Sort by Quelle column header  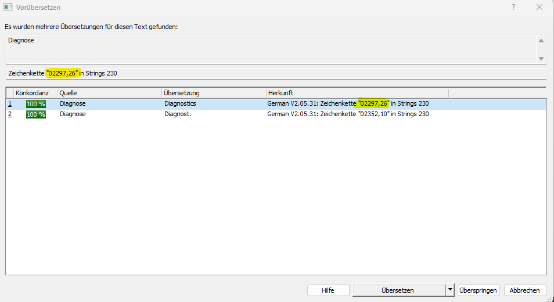109,93
